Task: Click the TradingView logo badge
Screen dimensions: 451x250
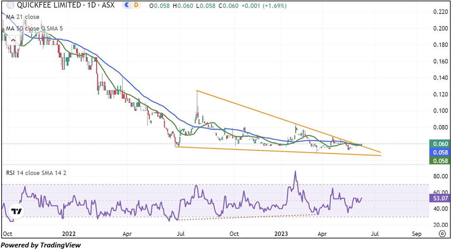Action: 16,212
